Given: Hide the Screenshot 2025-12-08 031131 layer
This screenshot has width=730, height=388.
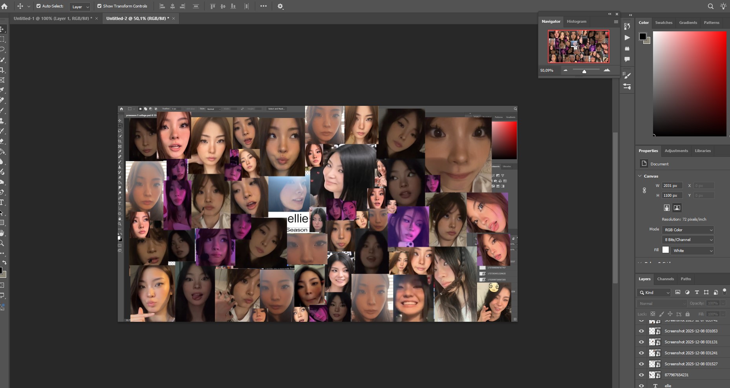Looking at the screenshot, I should point(641,342).
